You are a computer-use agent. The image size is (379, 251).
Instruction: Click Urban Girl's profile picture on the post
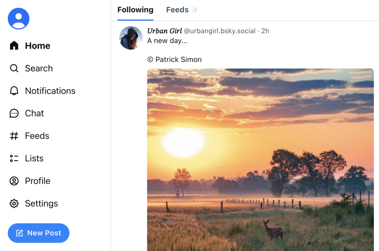coord(131,38)
